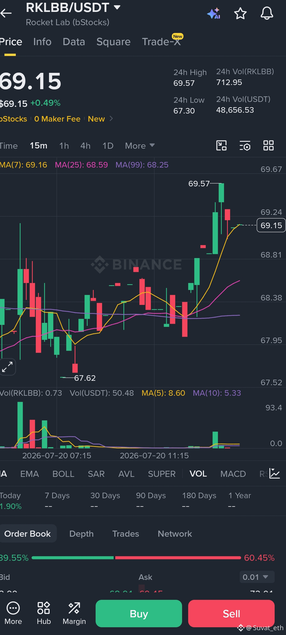This screenshot has height=635, width=286.
Task: Tap the MA(25): 68.59 legend
Action: tap(81, 165)
